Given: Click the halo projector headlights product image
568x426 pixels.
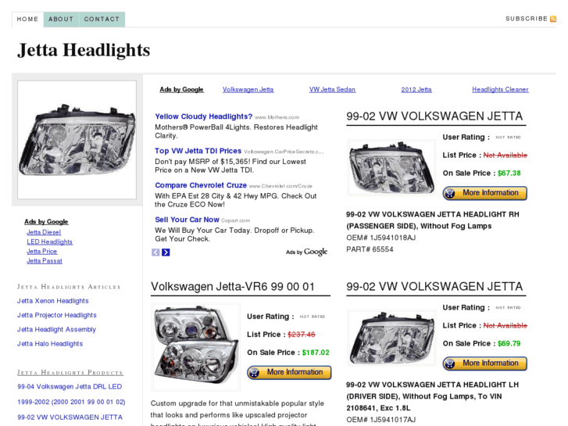Looking at the screenshot, I should [x=196, y=347].
